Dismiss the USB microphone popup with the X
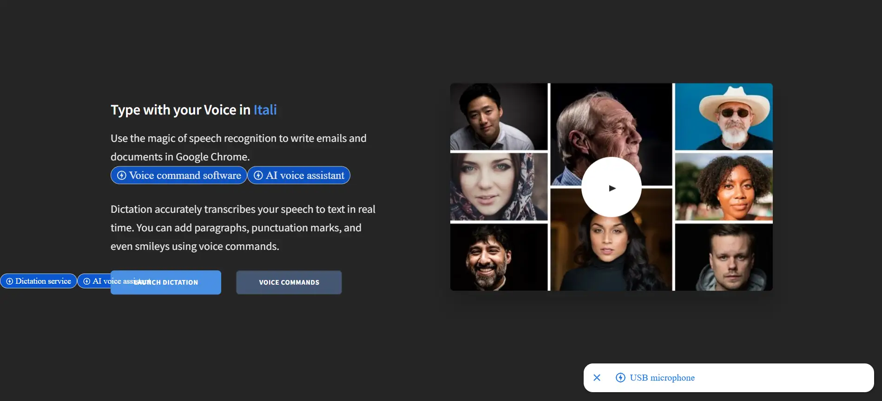Viewport: 882px width, 401px height. (x=597, y=378)
